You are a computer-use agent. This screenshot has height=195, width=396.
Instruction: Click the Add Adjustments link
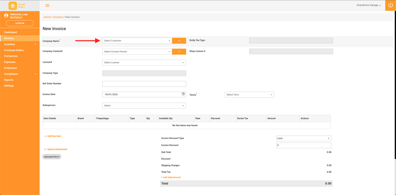click(171, 177)
